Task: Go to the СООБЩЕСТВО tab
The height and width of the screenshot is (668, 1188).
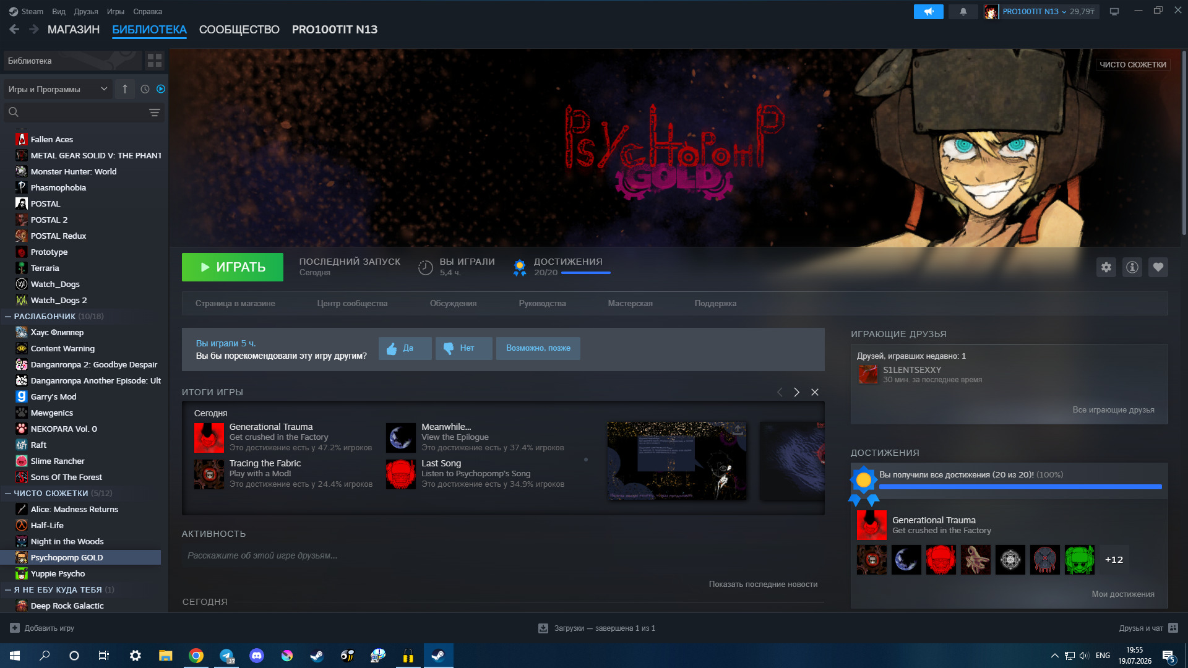Action: pos(239,30)
